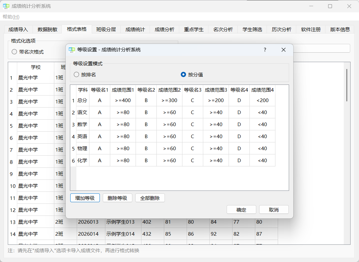359x262 pixels.
Task: Switch to the 软件注册 tab
Action: 311,30
